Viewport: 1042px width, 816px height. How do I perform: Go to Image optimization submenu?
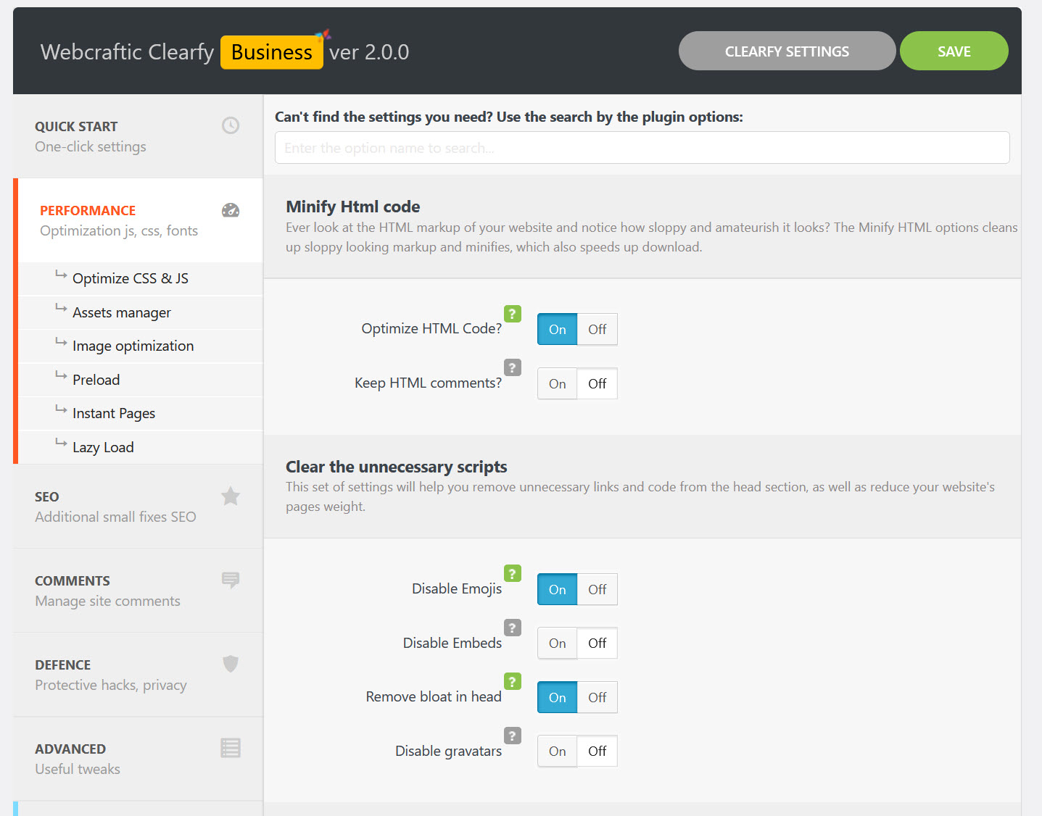click(x=140, y=346)
